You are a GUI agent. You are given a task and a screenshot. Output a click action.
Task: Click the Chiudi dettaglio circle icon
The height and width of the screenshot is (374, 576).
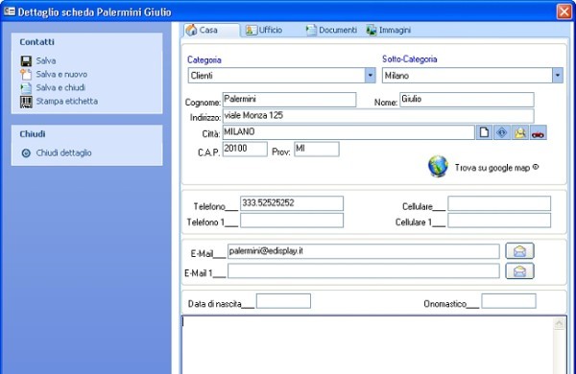click(26, 153)
